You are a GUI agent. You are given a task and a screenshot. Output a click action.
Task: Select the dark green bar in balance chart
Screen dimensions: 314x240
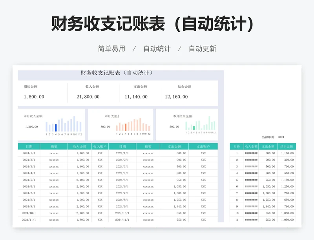(x=194, y=128)
